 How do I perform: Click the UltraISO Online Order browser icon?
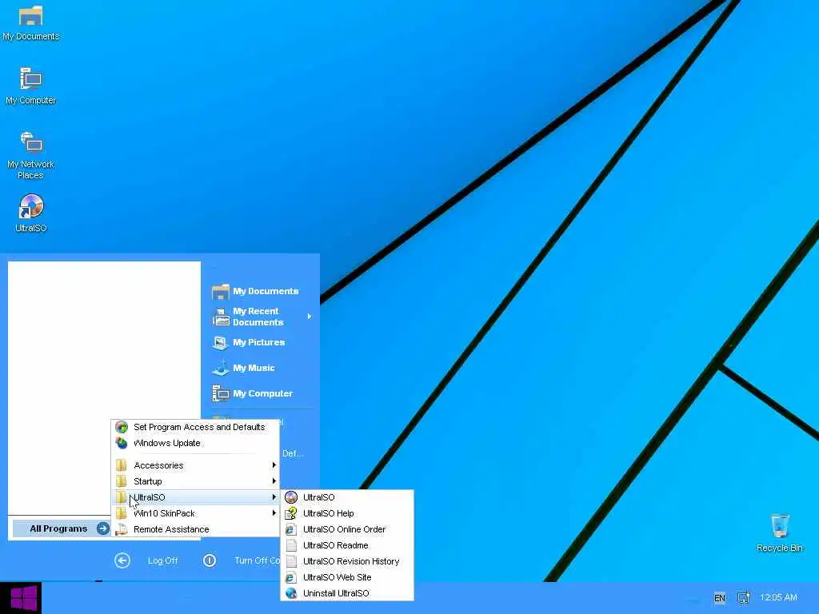(291, 529)
